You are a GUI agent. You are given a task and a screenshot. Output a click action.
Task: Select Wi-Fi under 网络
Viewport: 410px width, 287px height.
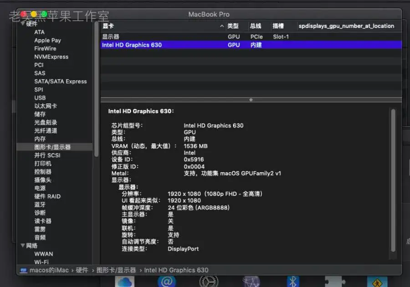point(41,261)
